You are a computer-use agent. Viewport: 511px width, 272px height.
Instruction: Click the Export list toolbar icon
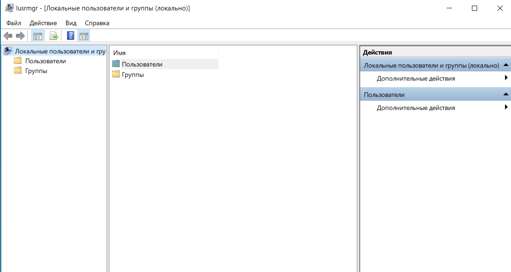(54, 36)
